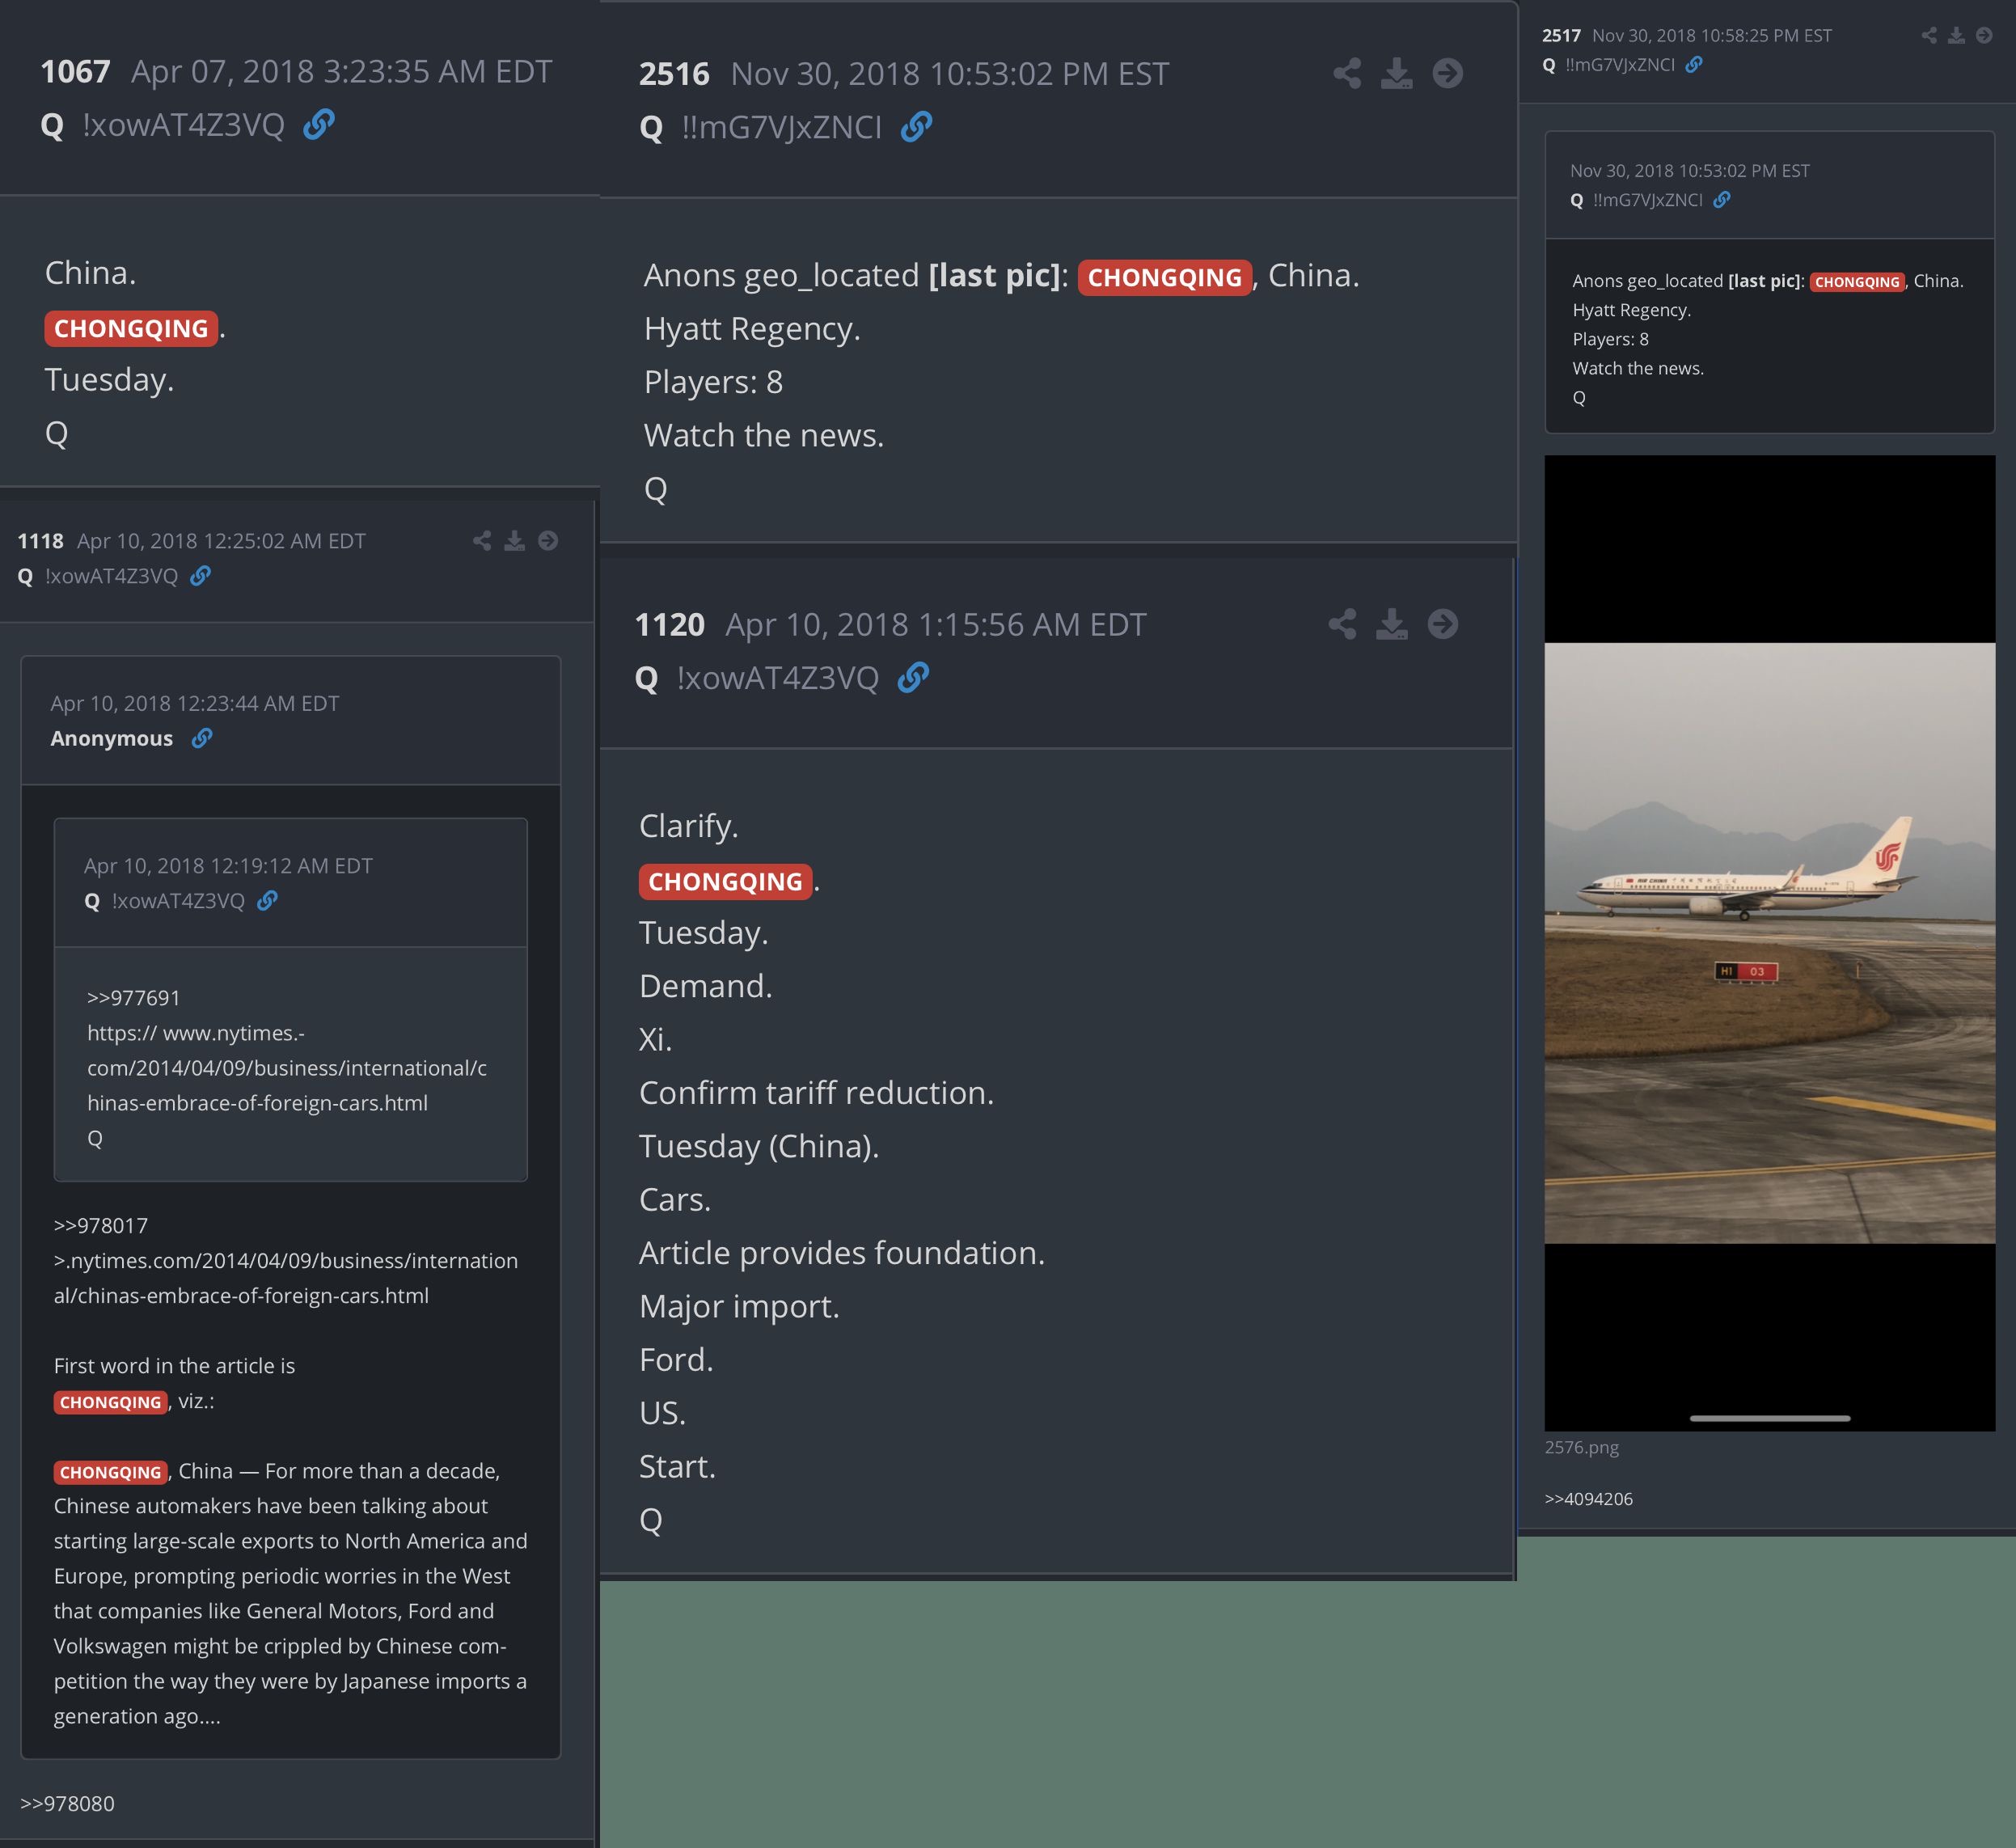Share post 1118 icon

(482, 541)
